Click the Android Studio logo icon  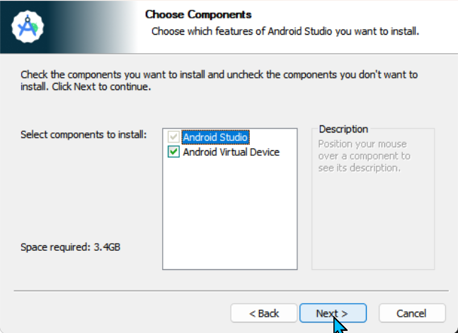tap(28, 27)
